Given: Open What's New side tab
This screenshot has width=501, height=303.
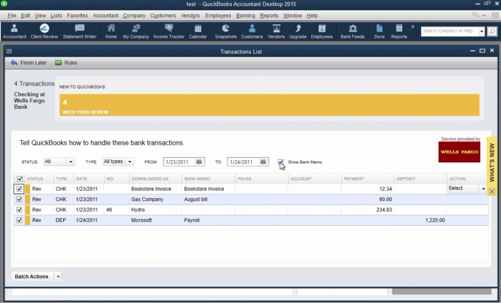Looking at the screenshot, I should tap(492, 162).
